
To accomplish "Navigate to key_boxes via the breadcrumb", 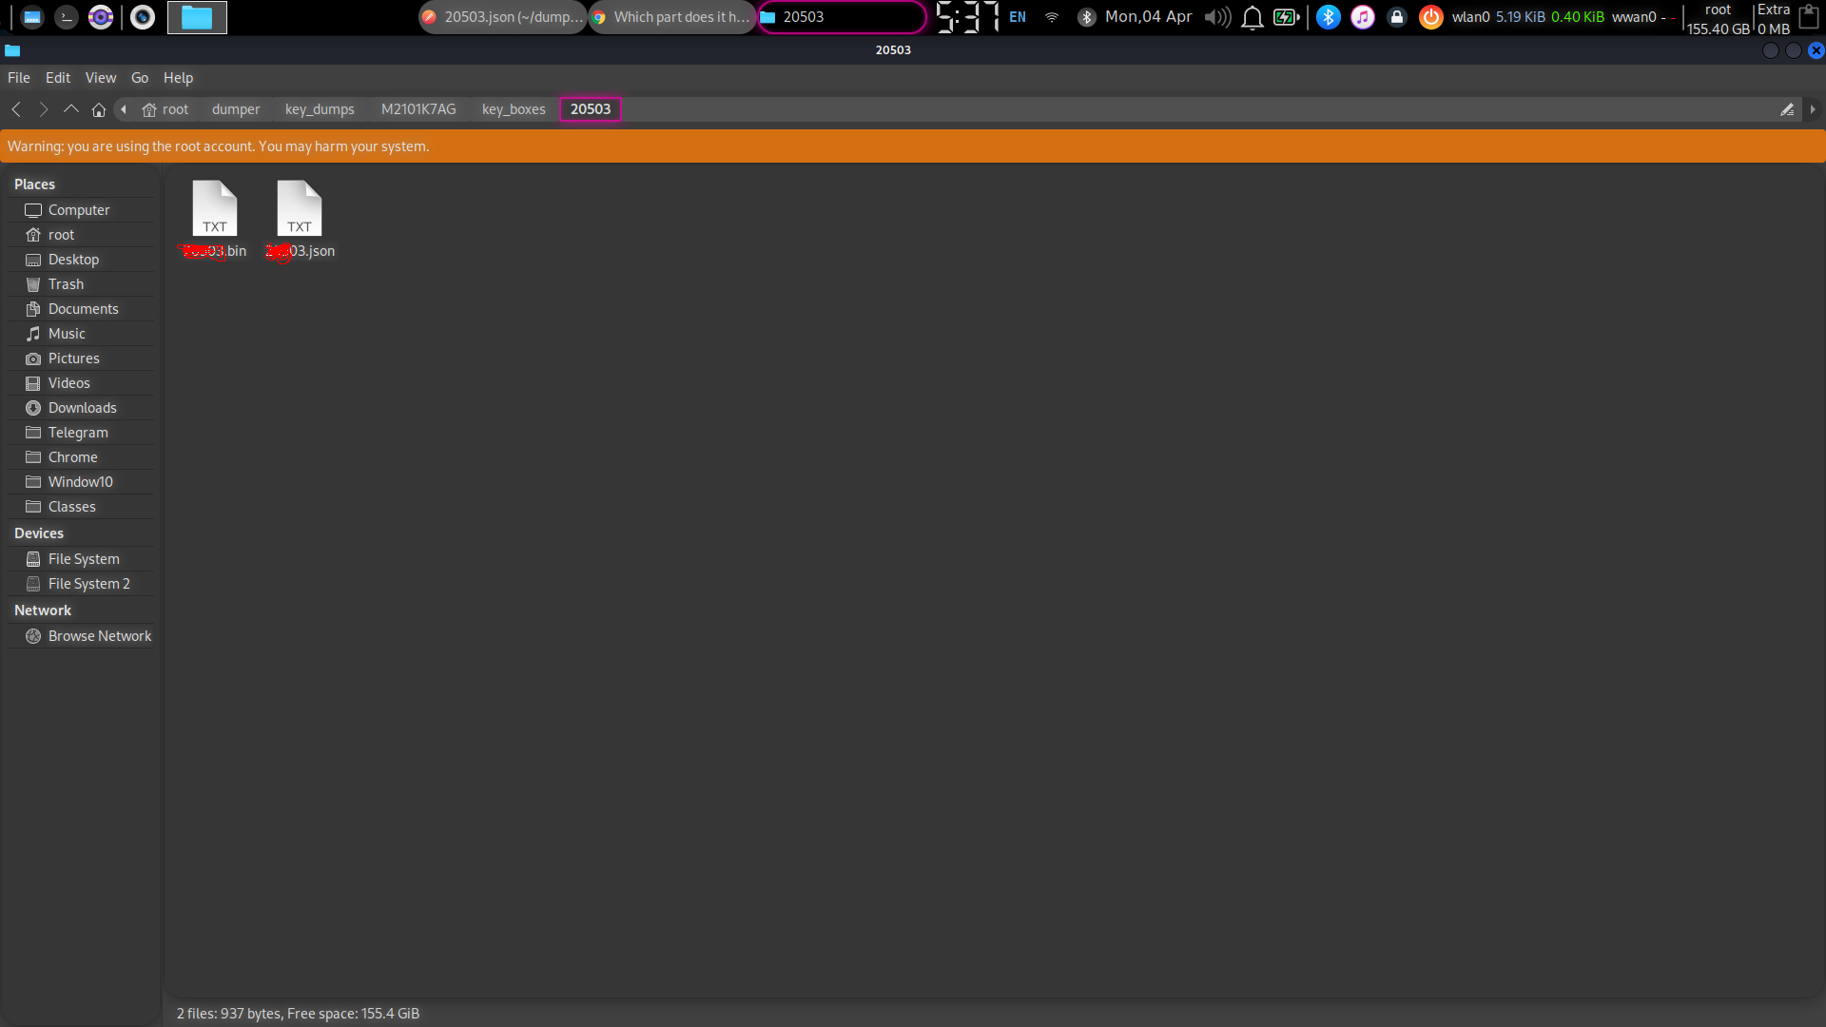I will (513, 109).
